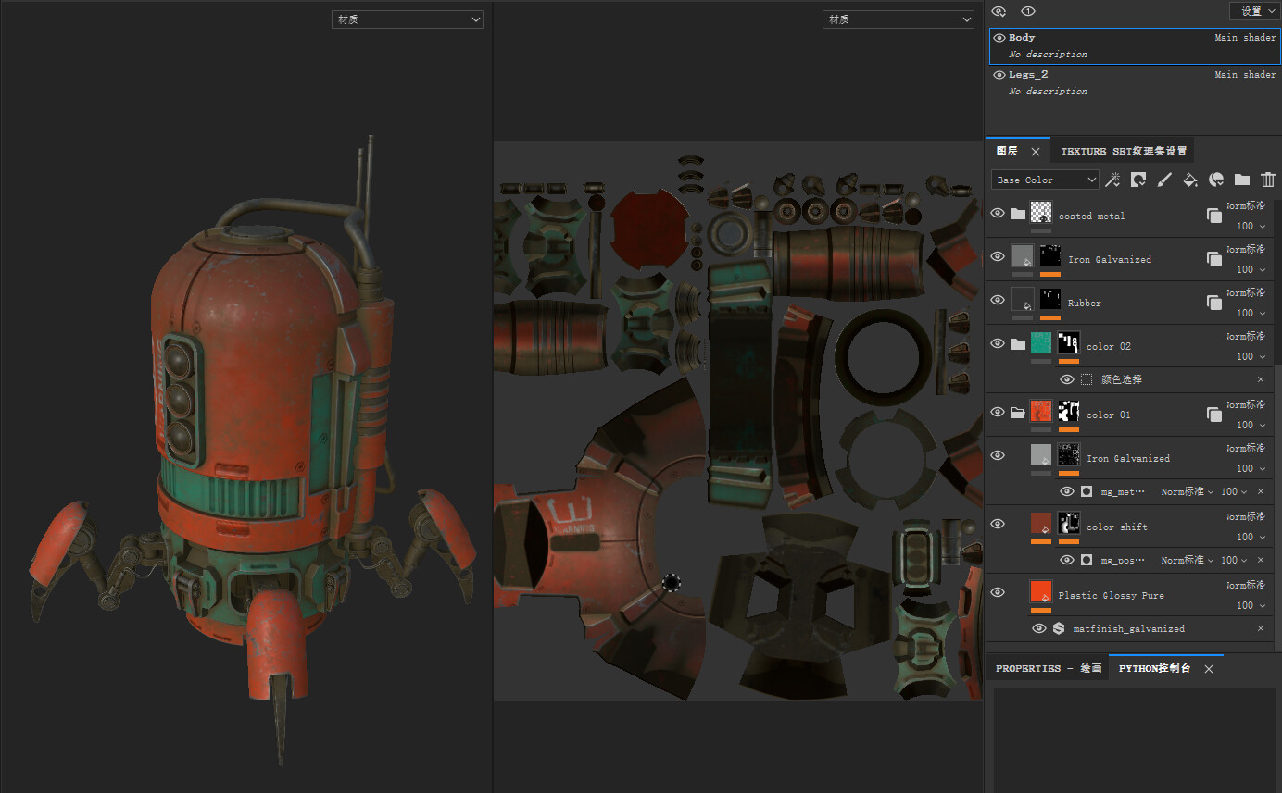Click the color 02 layer thumbnail
This screenshot has height=793, width=1282.
point(1040,342)
